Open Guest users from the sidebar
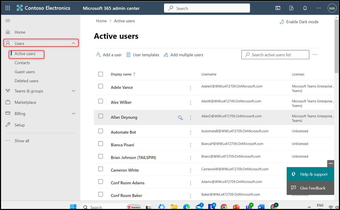Image resolution: width=340 pixels, height=210 pixels. 25,72
